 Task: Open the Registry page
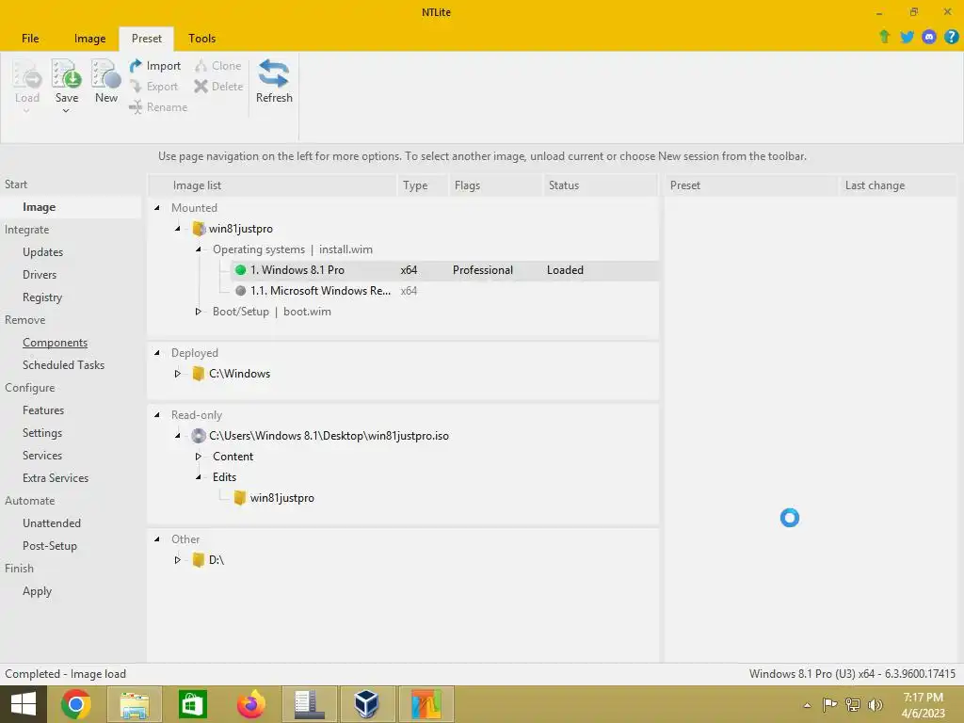tap(41, 297)
